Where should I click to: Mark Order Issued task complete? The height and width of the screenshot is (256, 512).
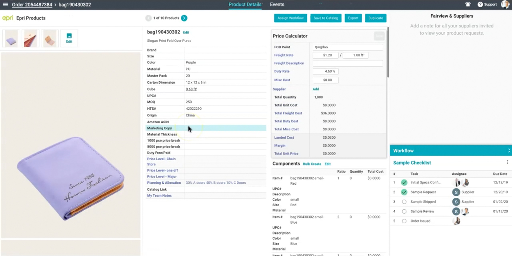(x=404, y=221)
